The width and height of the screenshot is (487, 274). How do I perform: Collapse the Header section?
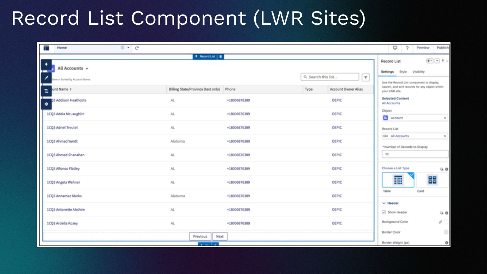tap(390, 203)
